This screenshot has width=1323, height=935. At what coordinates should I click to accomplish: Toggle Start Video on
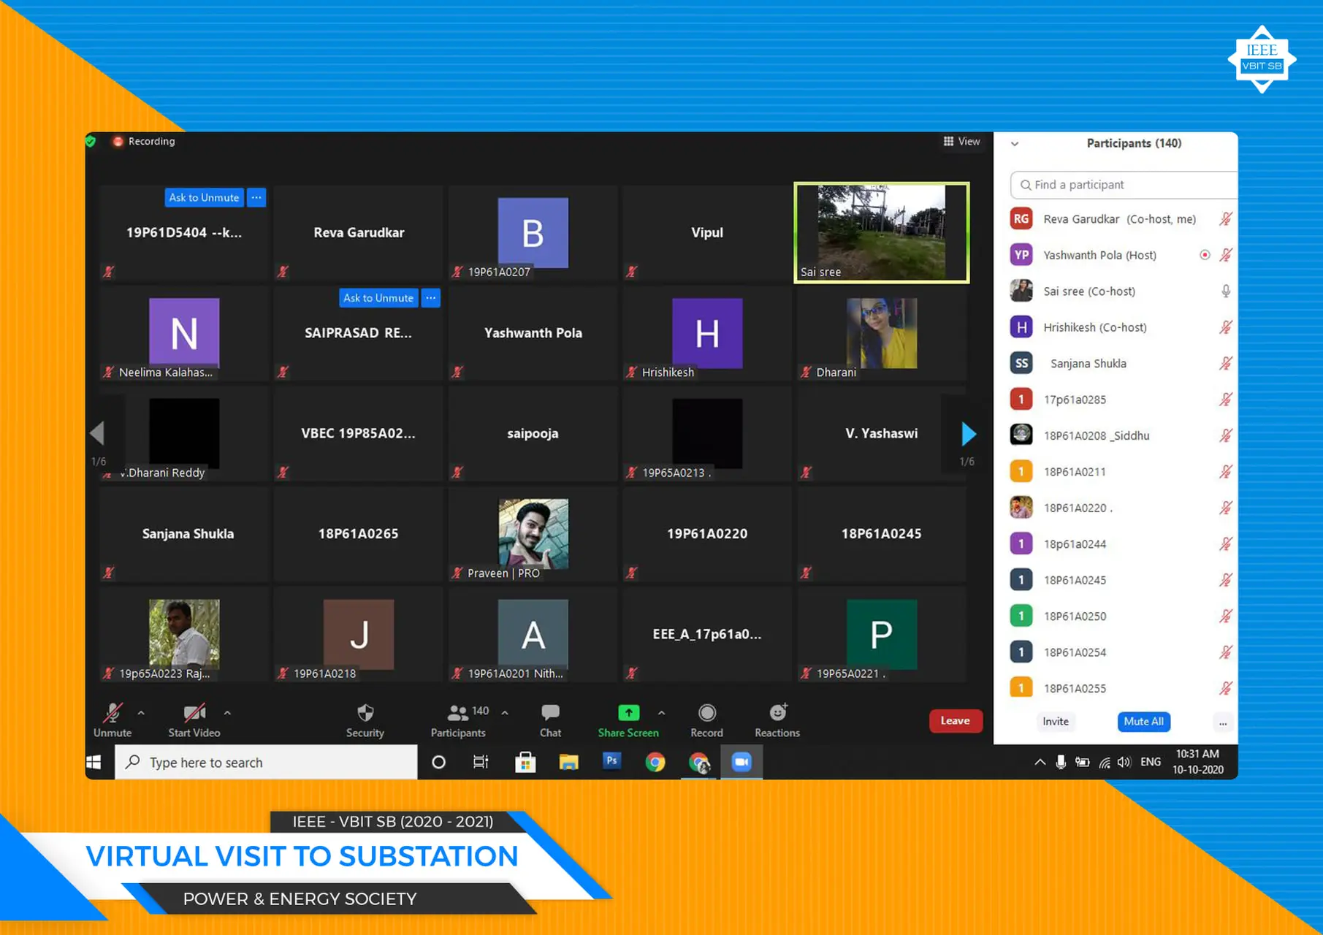193,712
